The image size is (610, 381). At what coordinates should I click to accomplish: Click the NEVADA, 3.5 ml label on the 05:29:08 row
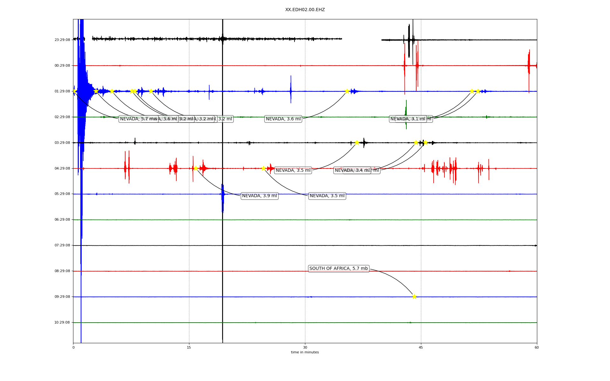pyautogui.click(x=327, y=196)
